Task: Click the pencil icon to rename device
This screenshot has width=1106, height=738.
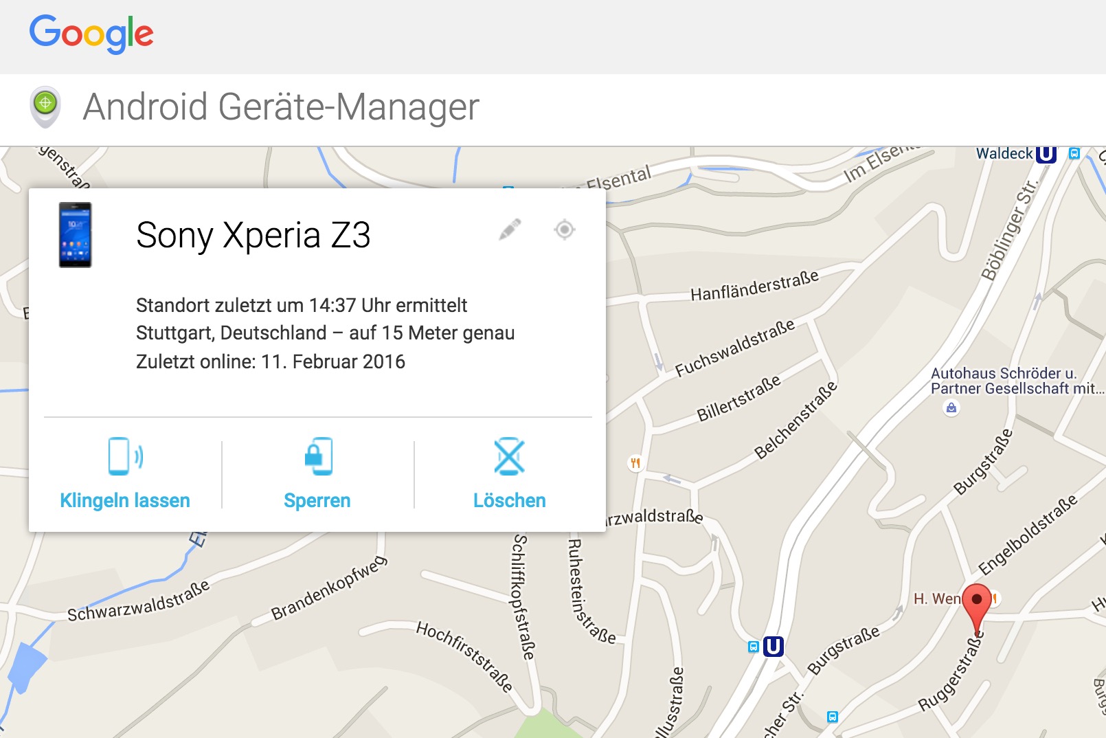Action: click(510, 230)
